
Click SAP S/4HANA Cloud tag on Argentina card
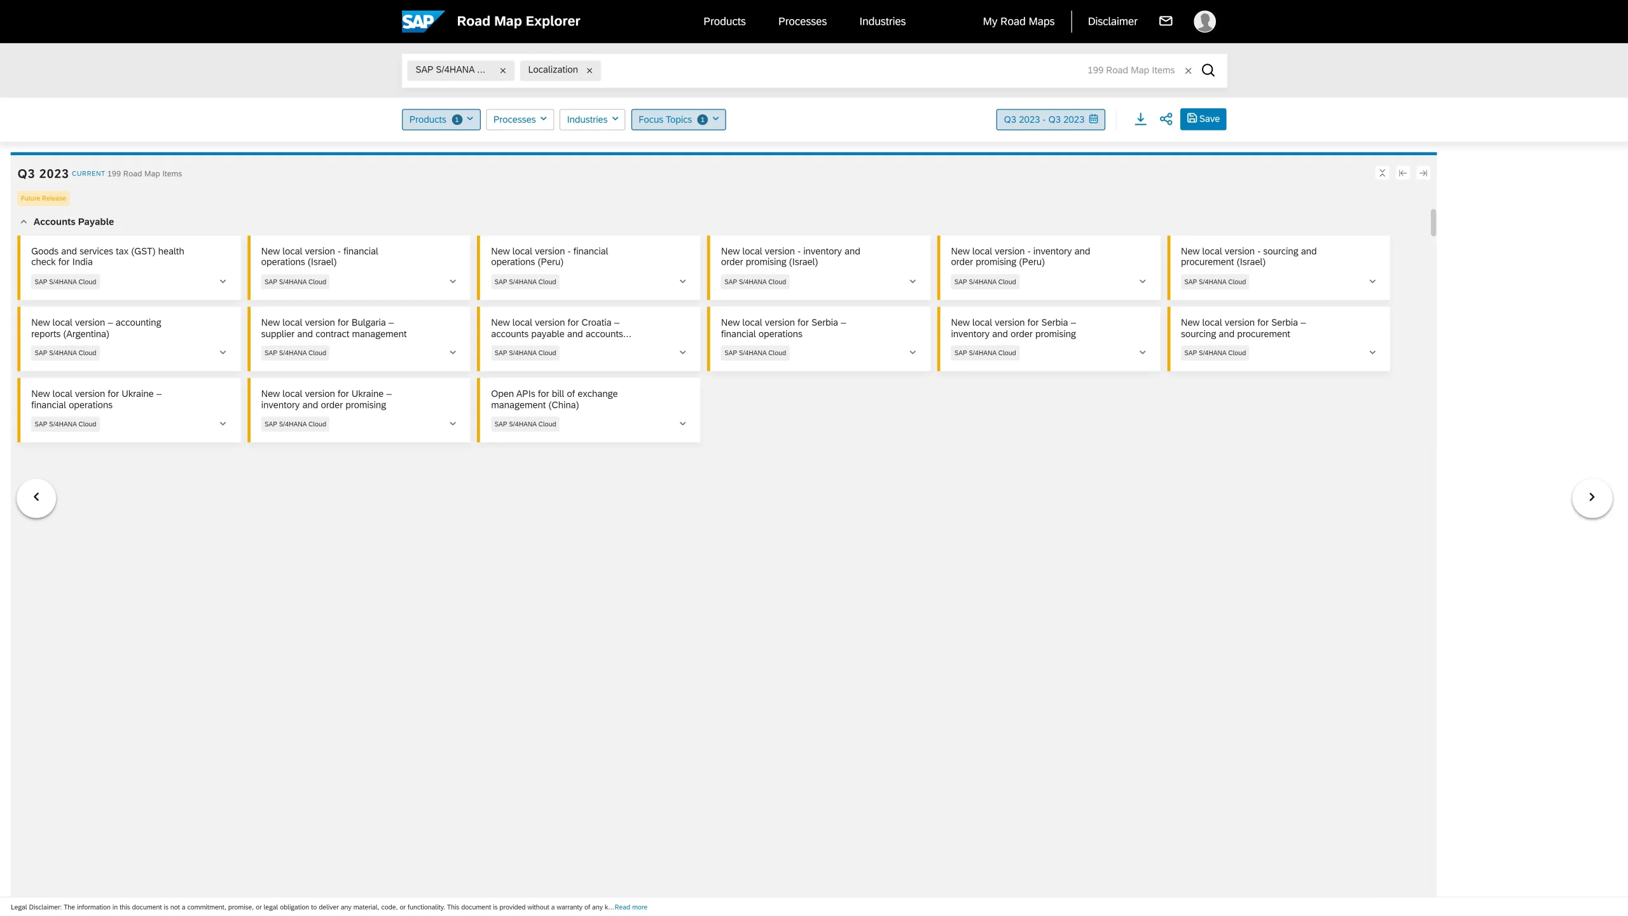pyautogui.click(x=66, y=353)
